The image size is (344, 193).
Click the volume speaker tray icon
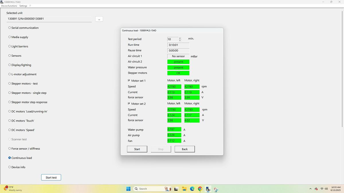[x=326, y=189]
